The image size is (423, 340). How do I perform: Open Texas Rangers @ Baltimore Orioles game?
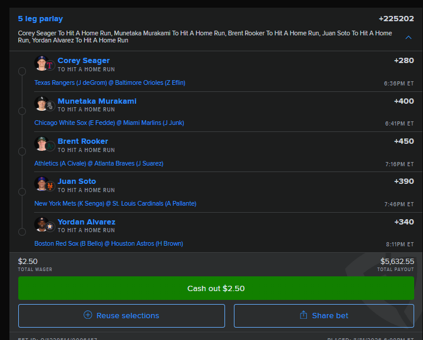[110, 82]
